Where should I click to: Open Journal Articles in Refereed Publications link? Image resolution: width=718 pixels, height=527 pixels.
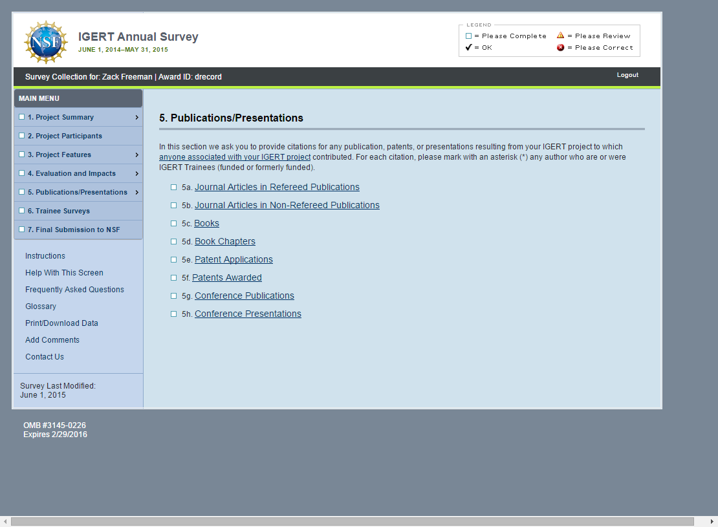tap(277, 188)
